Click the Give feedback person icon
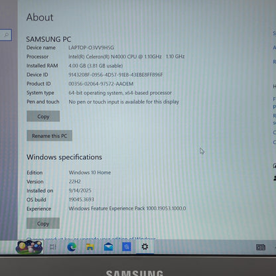The image size is (276, 276). click(x=275, y=178)
